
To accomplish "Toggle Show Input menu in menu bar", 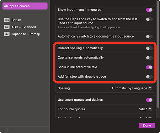I will tap(149, 10).
